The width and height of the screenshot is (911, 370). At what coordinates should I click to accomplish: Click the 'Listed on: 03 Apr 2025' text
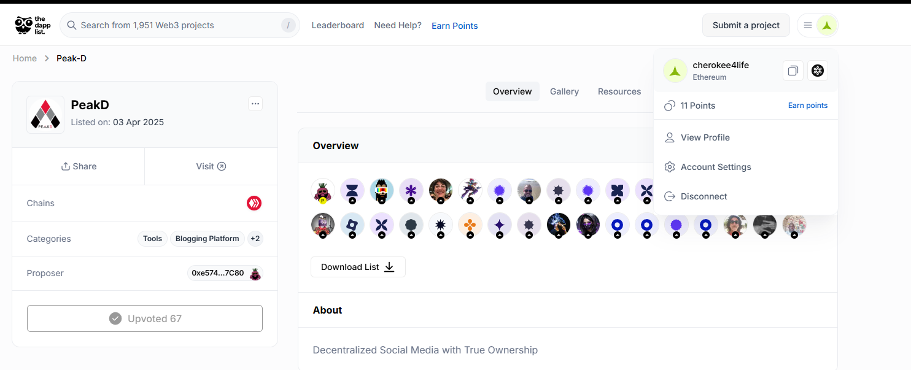pyautogui.click(x=117, y=122)
